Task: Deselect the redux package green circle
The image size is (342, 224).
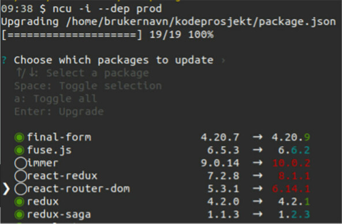Action: tap(19, 201)
